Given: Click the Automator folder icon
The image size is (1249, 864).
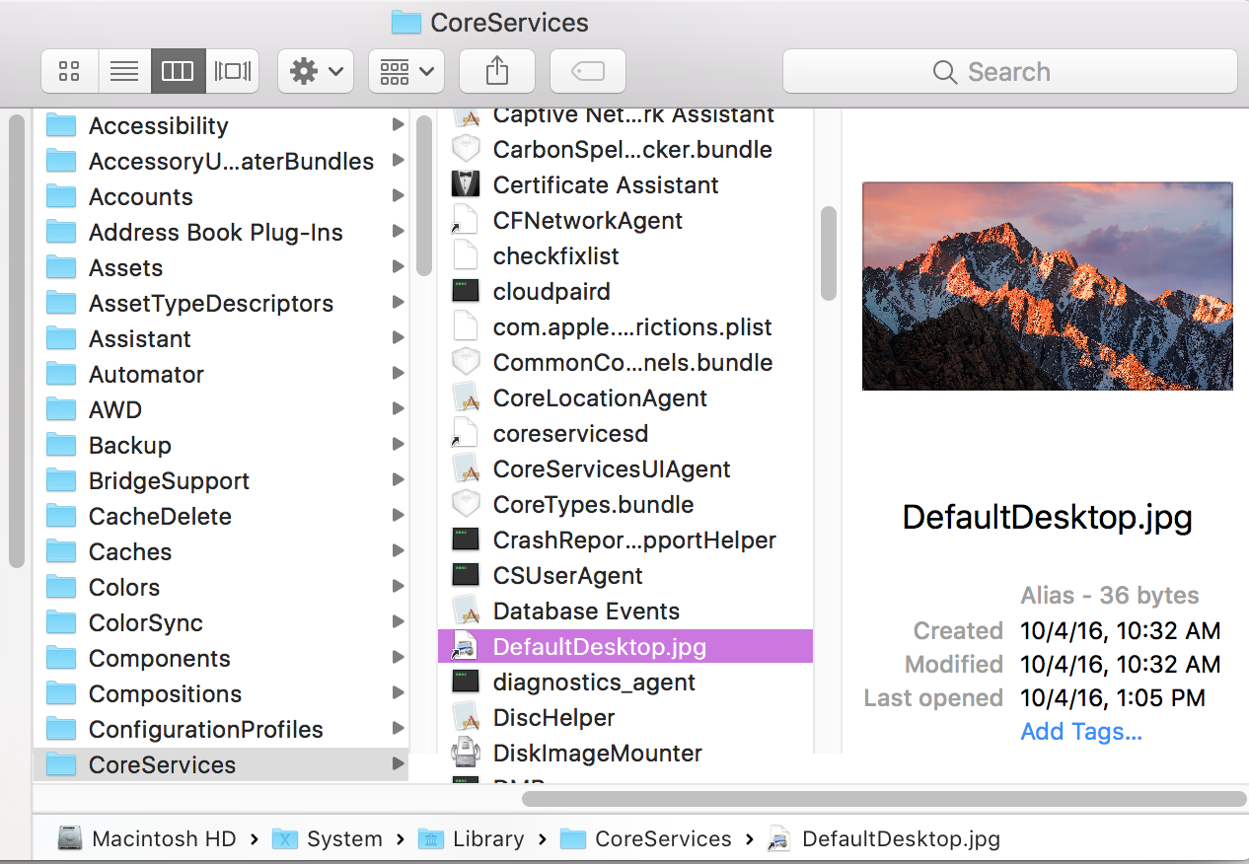Looking at the screenshot, I should 62,374.
